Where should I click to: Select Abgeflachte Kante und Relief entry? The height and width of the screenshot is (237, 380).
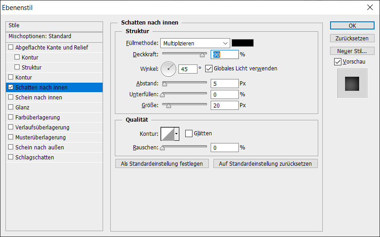[51, 47]
